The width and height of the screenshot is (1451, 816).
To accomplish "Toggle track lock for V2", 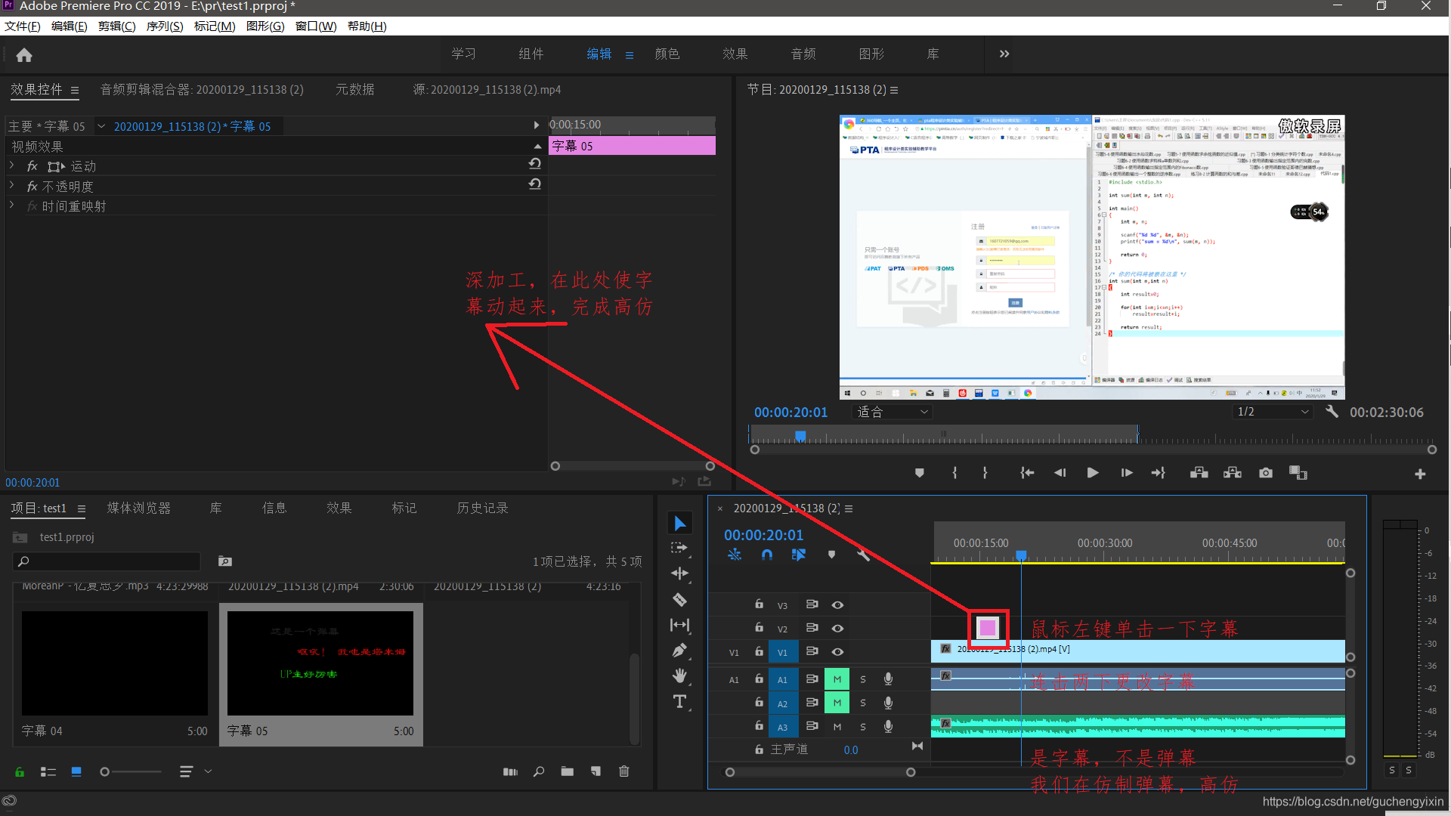I will tap(759, 627).
